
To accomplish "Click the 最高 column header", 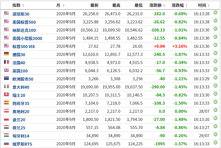I will click(116, 5).
